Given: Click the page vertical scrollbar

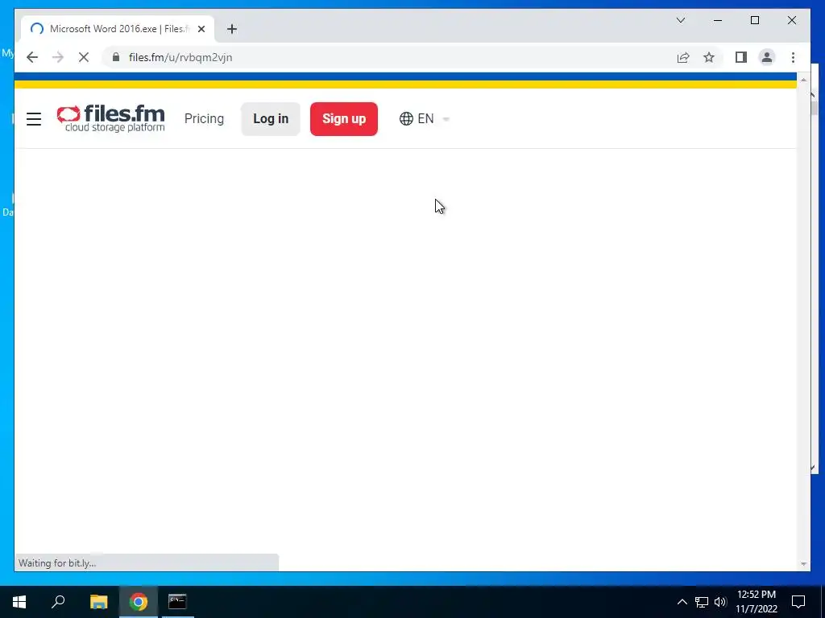Looking at the screenshot, I should (x=803, y=322).
